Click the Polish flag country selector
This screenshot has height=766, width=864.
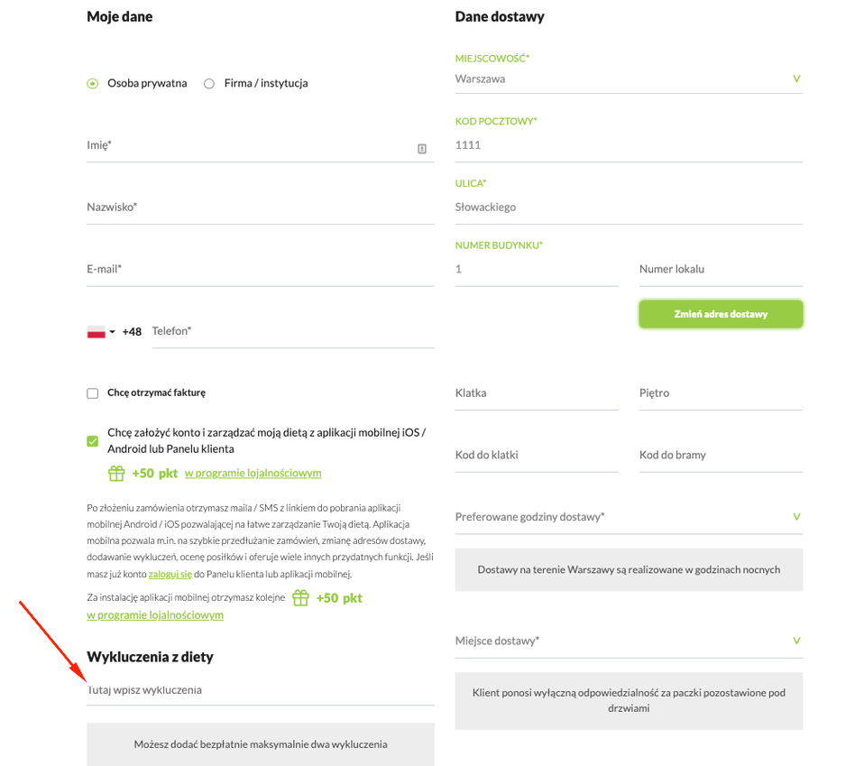point(100,332)
